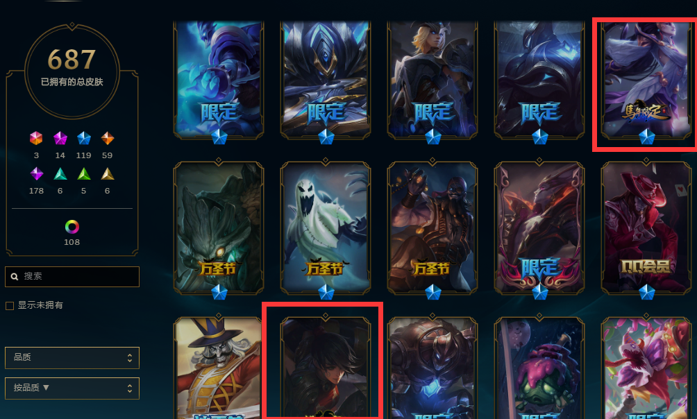Select the teal triangle gem icon
The image size is (697, 419).
tap(60, 173)
